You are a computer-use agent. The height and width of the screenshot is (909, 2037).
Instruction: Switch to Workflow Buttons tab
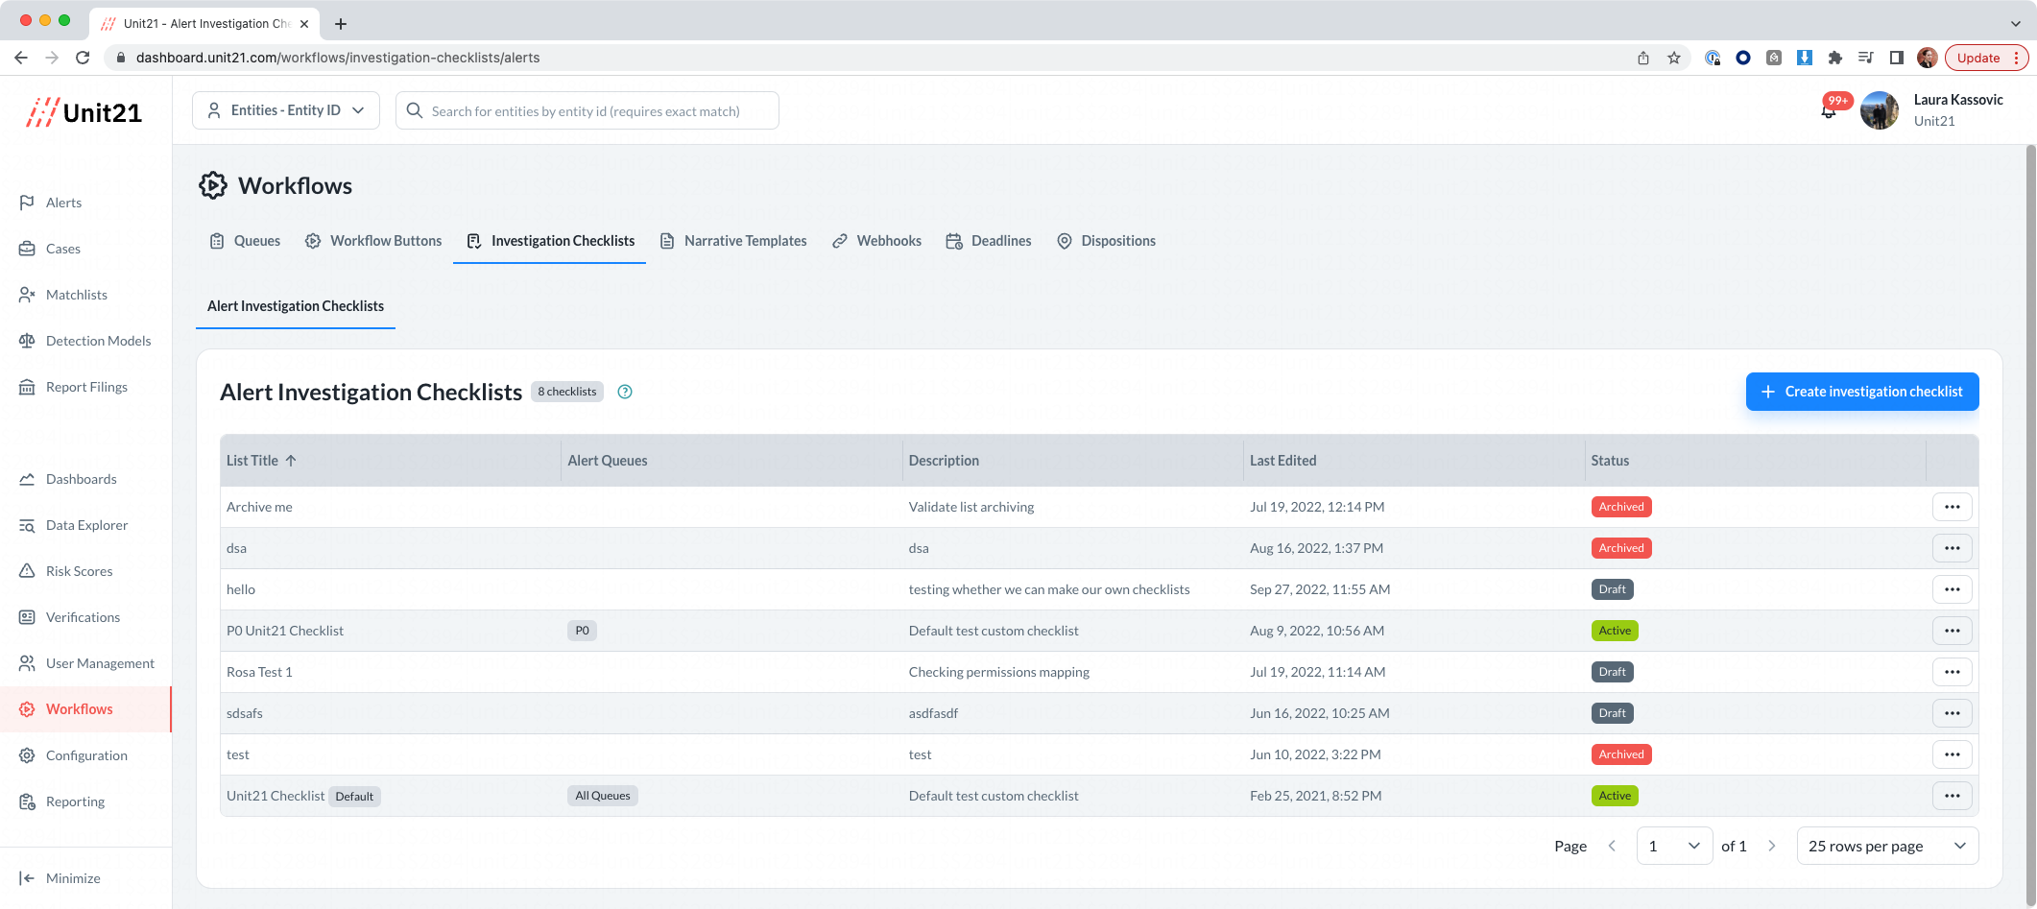pos(373,241)
